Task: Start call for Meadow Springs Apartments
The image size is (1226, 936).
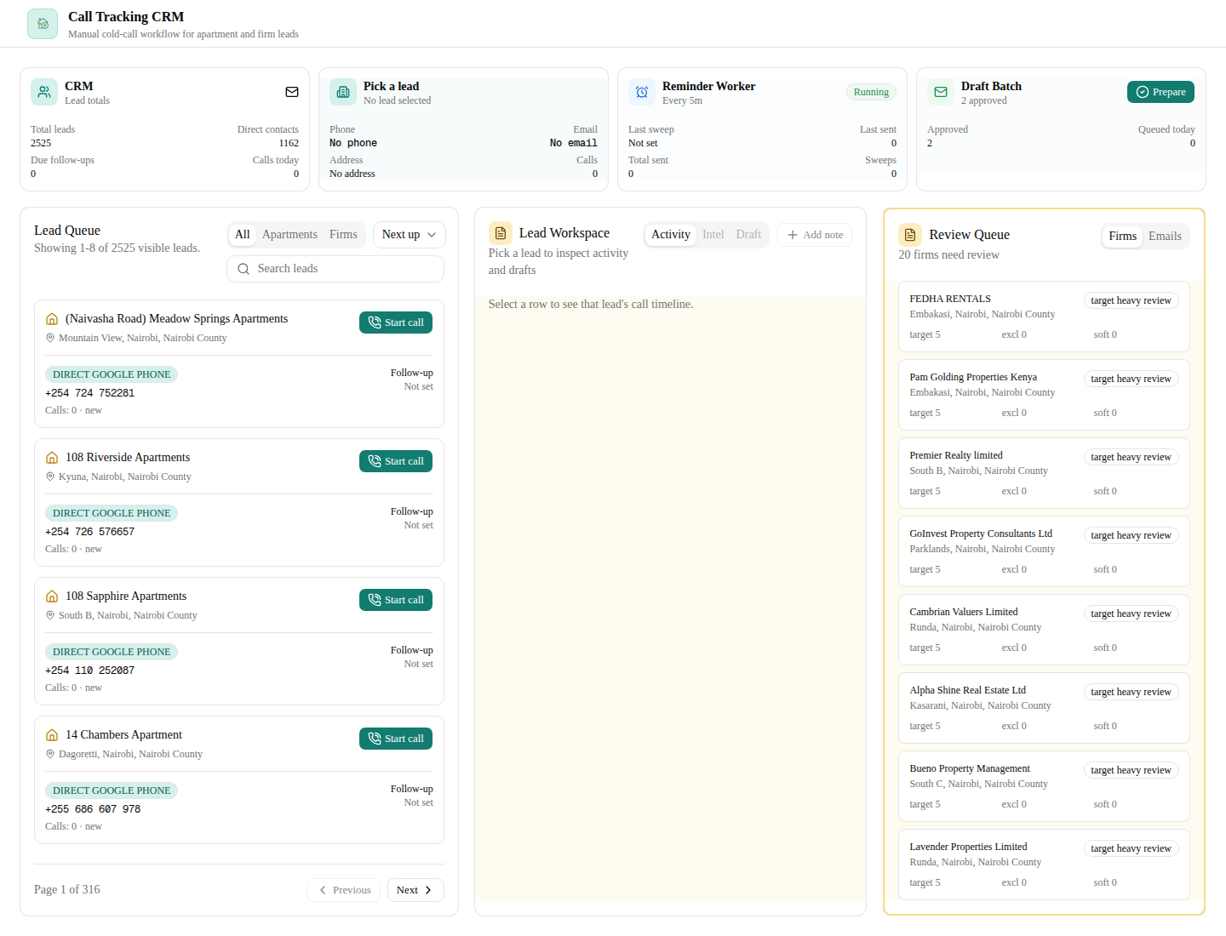Action: coord(396,322)
